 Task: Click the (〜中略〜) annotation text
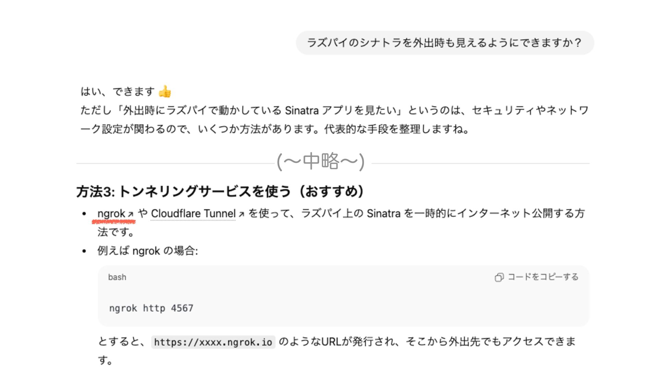click(x=320, y=161)
